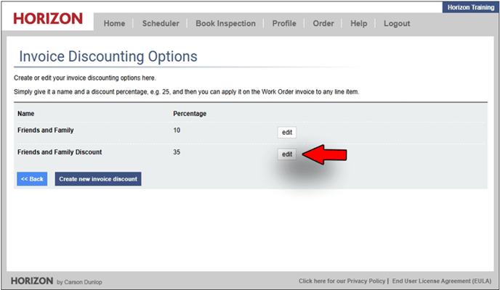
Task: Select the Friends and Family Discount row name
Action: tap(60, 152)
